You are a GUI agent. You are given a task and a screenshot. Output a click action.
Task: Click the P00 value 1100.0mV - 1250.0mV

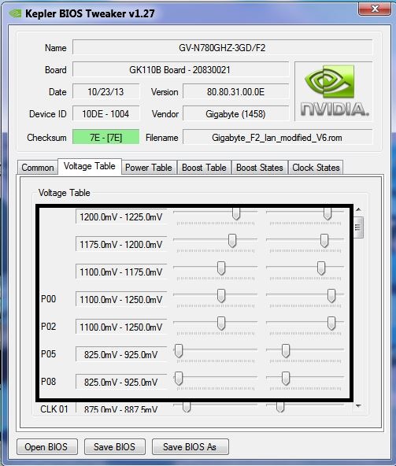coord(121,300)
